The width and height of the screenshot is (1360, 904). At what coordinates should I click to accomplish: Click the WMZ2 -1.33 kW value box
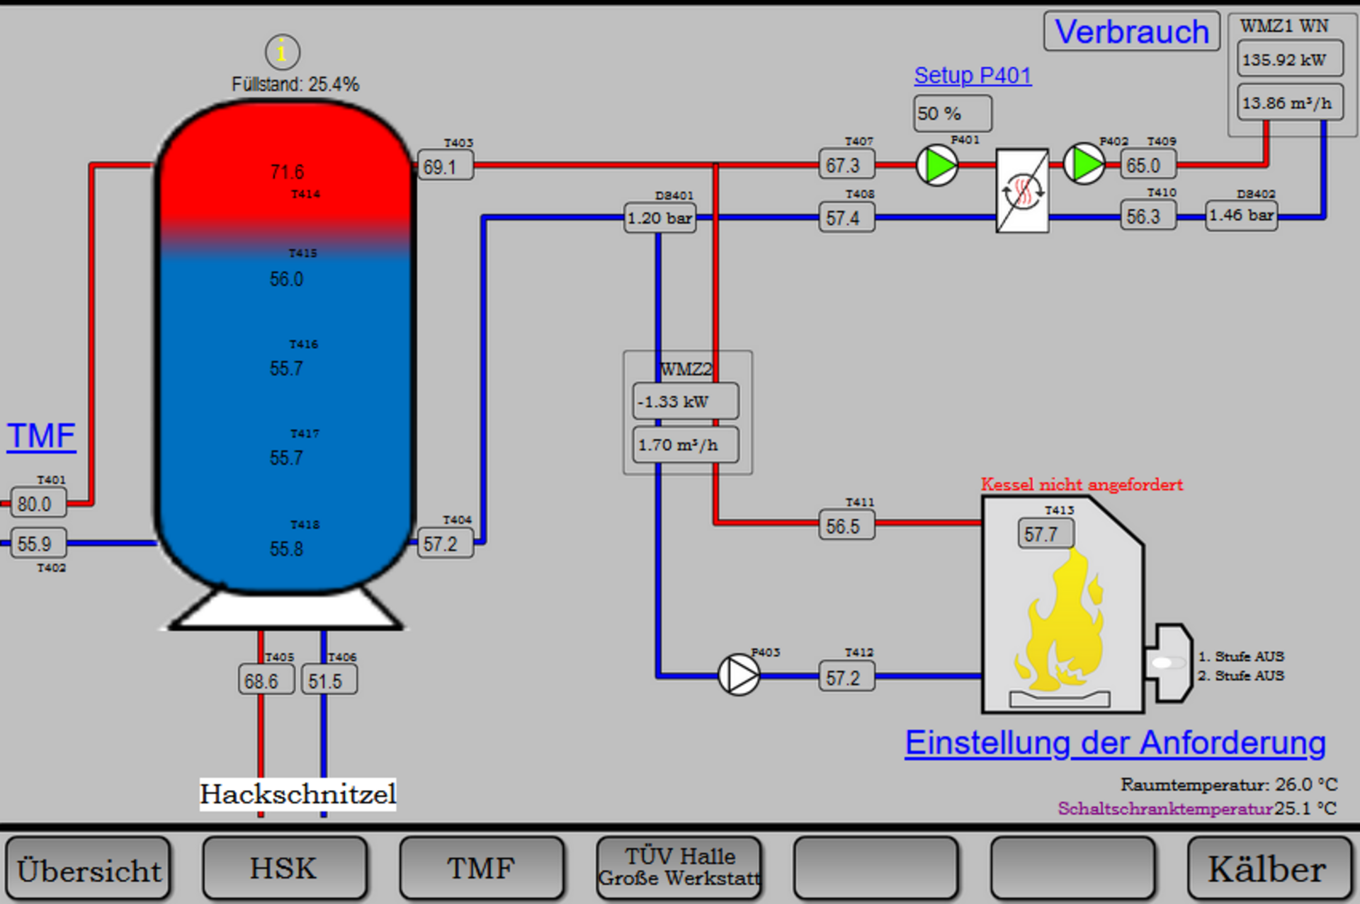[685, 401]
